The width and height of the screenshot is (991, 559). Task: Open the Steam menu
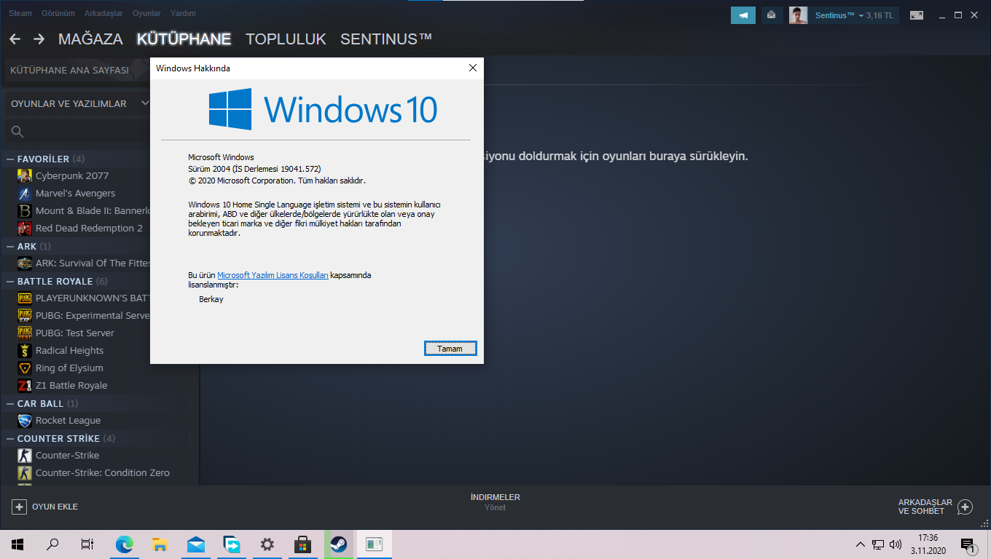[20, 14]
